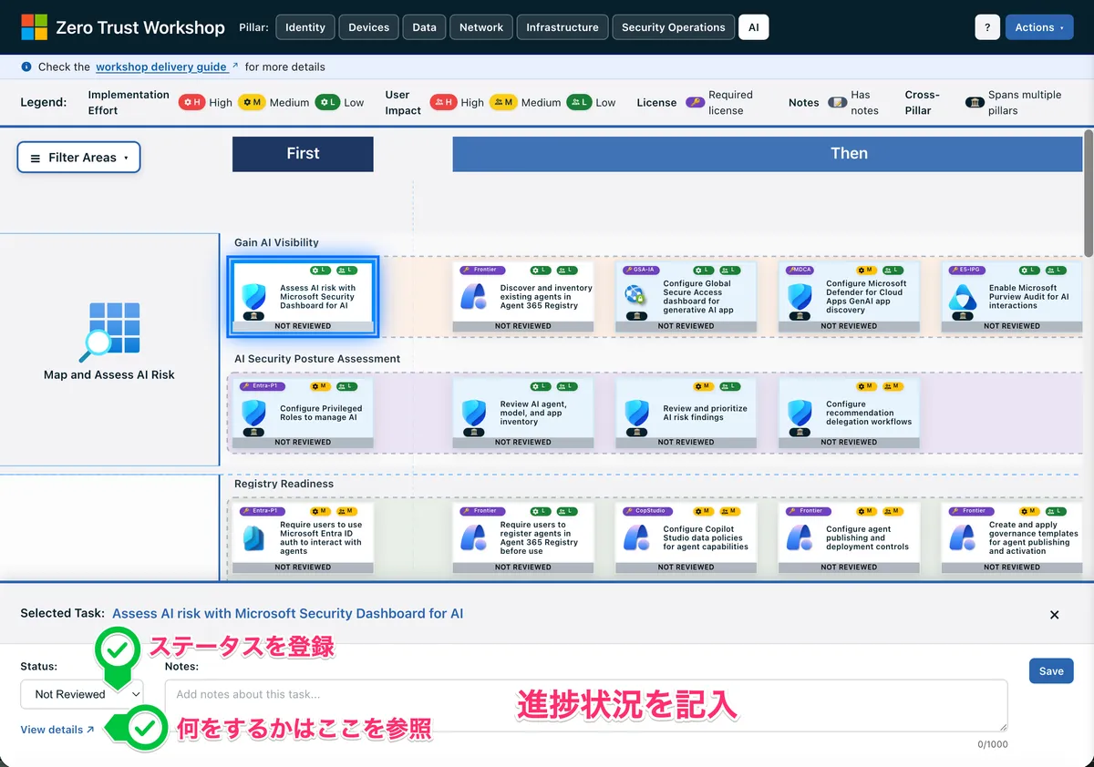
Task: Click the Copilot Studio data policies icon
Action: pos(635,537)
